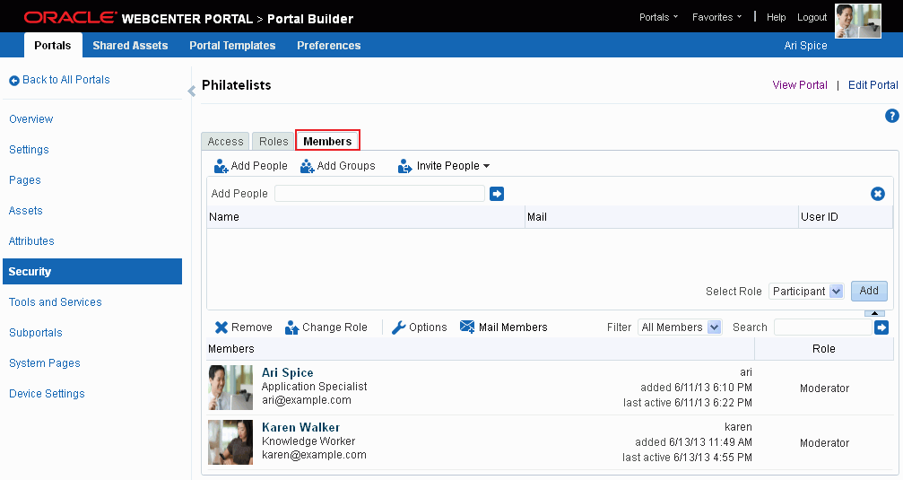Click the Options wrench icon
The height and width of the screenshot is (480, 903).
[398, 327]
